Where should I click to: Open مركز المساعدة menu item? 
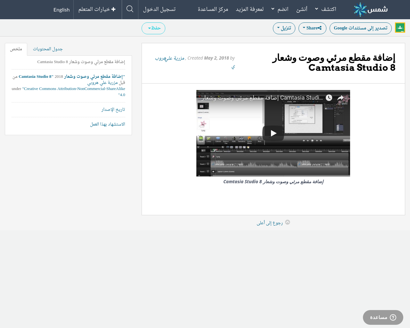coord(213,9)
